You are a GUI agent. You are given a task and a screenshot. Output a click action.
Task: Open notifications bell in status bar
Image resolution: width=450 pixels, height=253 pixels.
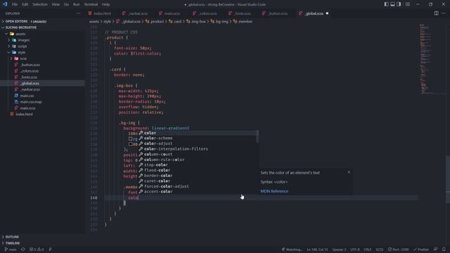coord(444,249)
